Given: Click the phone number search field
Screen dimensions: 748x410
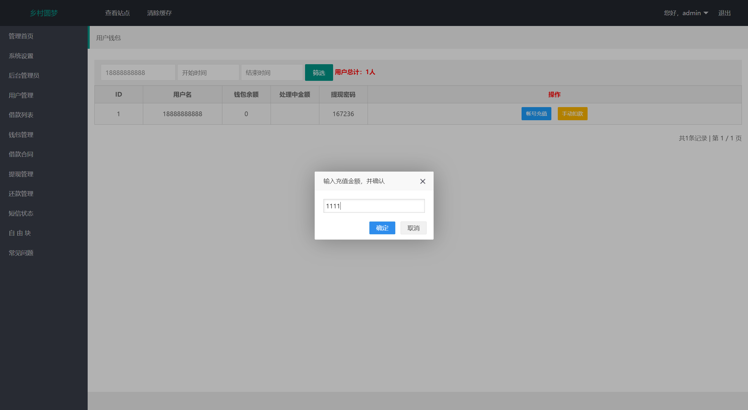Looking at the screenshot, I should (x=138, y=73).
